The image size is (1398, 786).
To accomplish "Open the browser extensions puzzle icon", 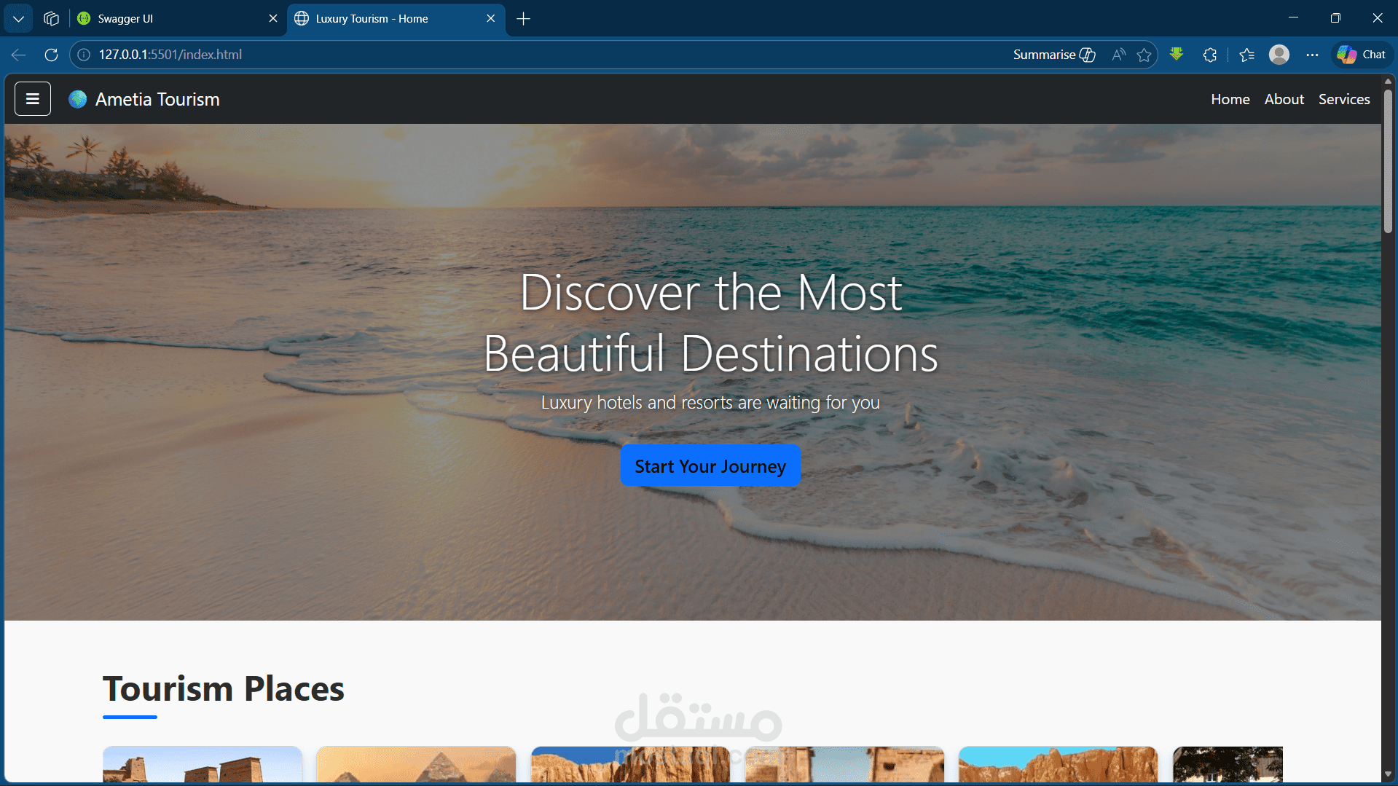I will point(1209,55).
